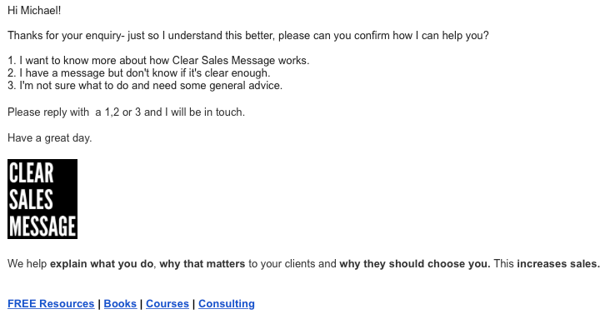Click bold text 'explain what you do'

[x=102, y=264]
